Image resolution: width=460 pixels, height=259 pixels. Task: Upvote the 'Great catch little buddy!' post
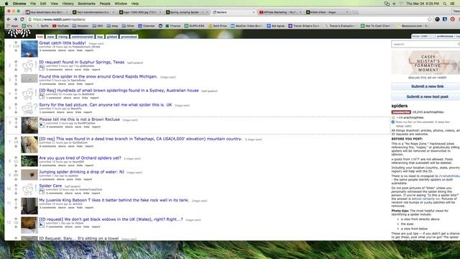[16, 42]
